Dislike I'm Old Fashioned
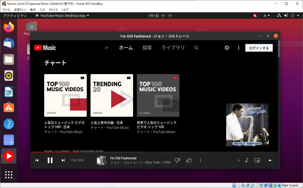 (177, 160)
